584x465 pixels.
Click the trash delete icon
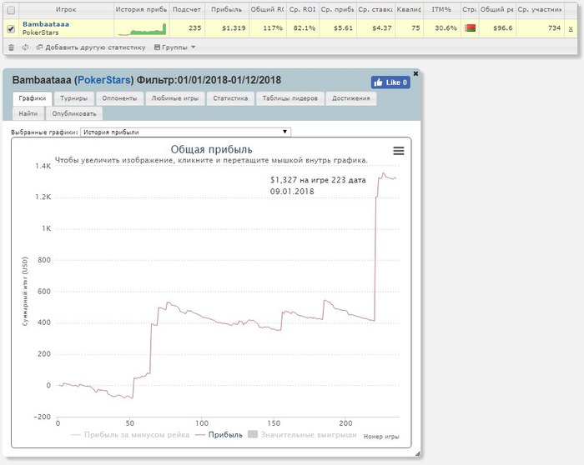pyautogui.click(x=11, y=47)
